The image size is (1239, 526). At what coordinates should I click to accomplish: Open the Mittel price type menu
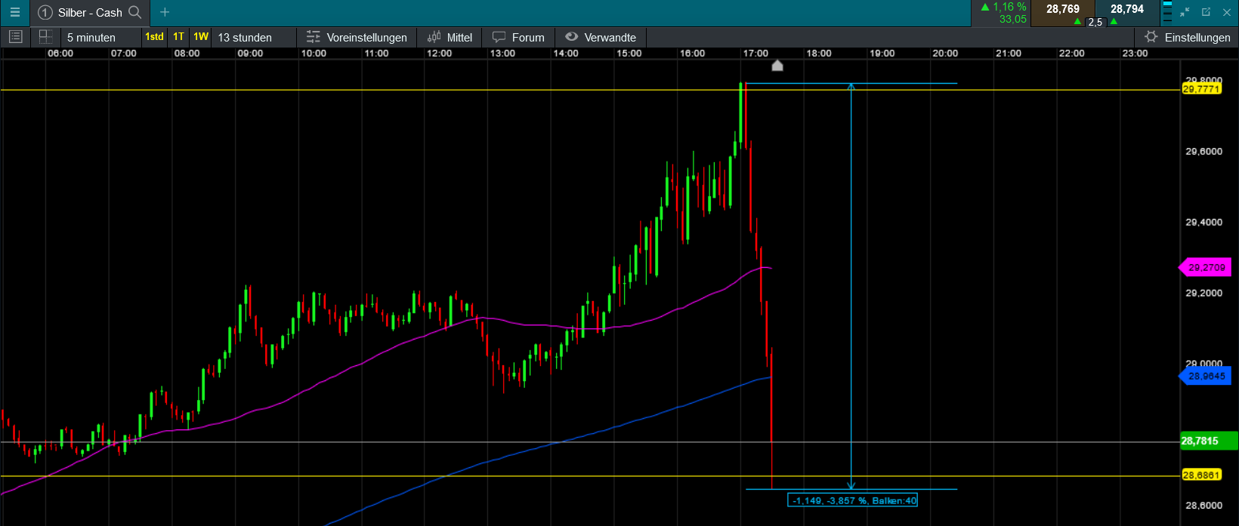tap(450, 37)
